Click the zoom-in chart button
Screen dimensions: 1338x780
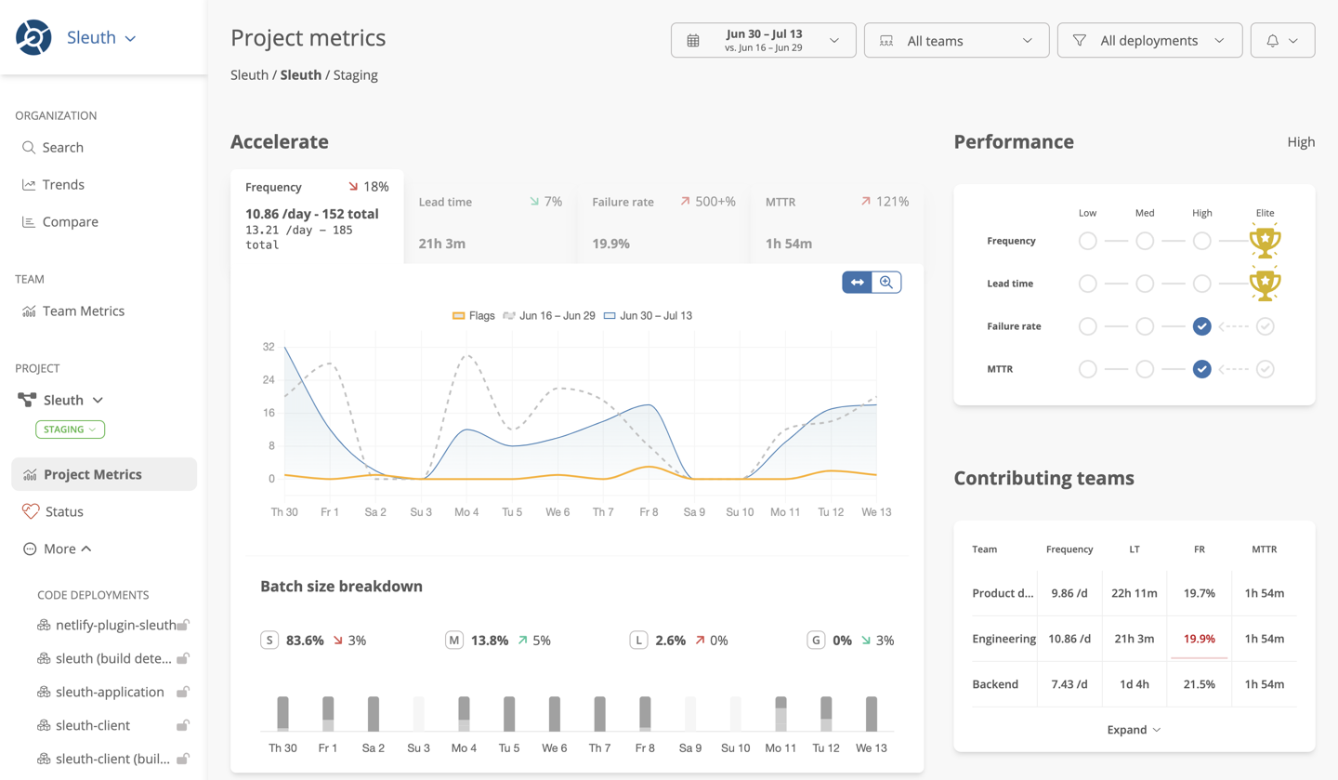click(886, 283)
